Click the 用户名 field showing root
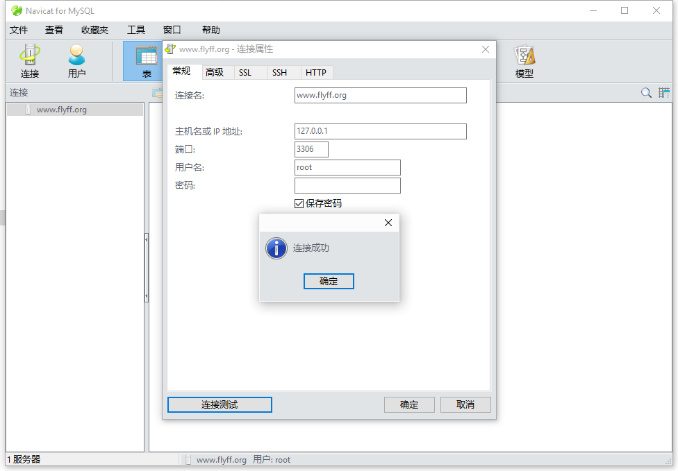 pyautogui.click(x=347, y=167)
